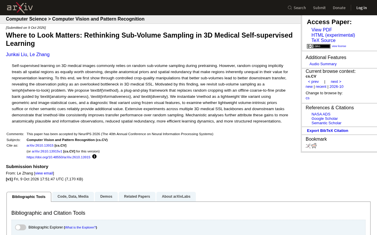
Task: Click the DOI info icon
Action: click(x=94, y=157)
